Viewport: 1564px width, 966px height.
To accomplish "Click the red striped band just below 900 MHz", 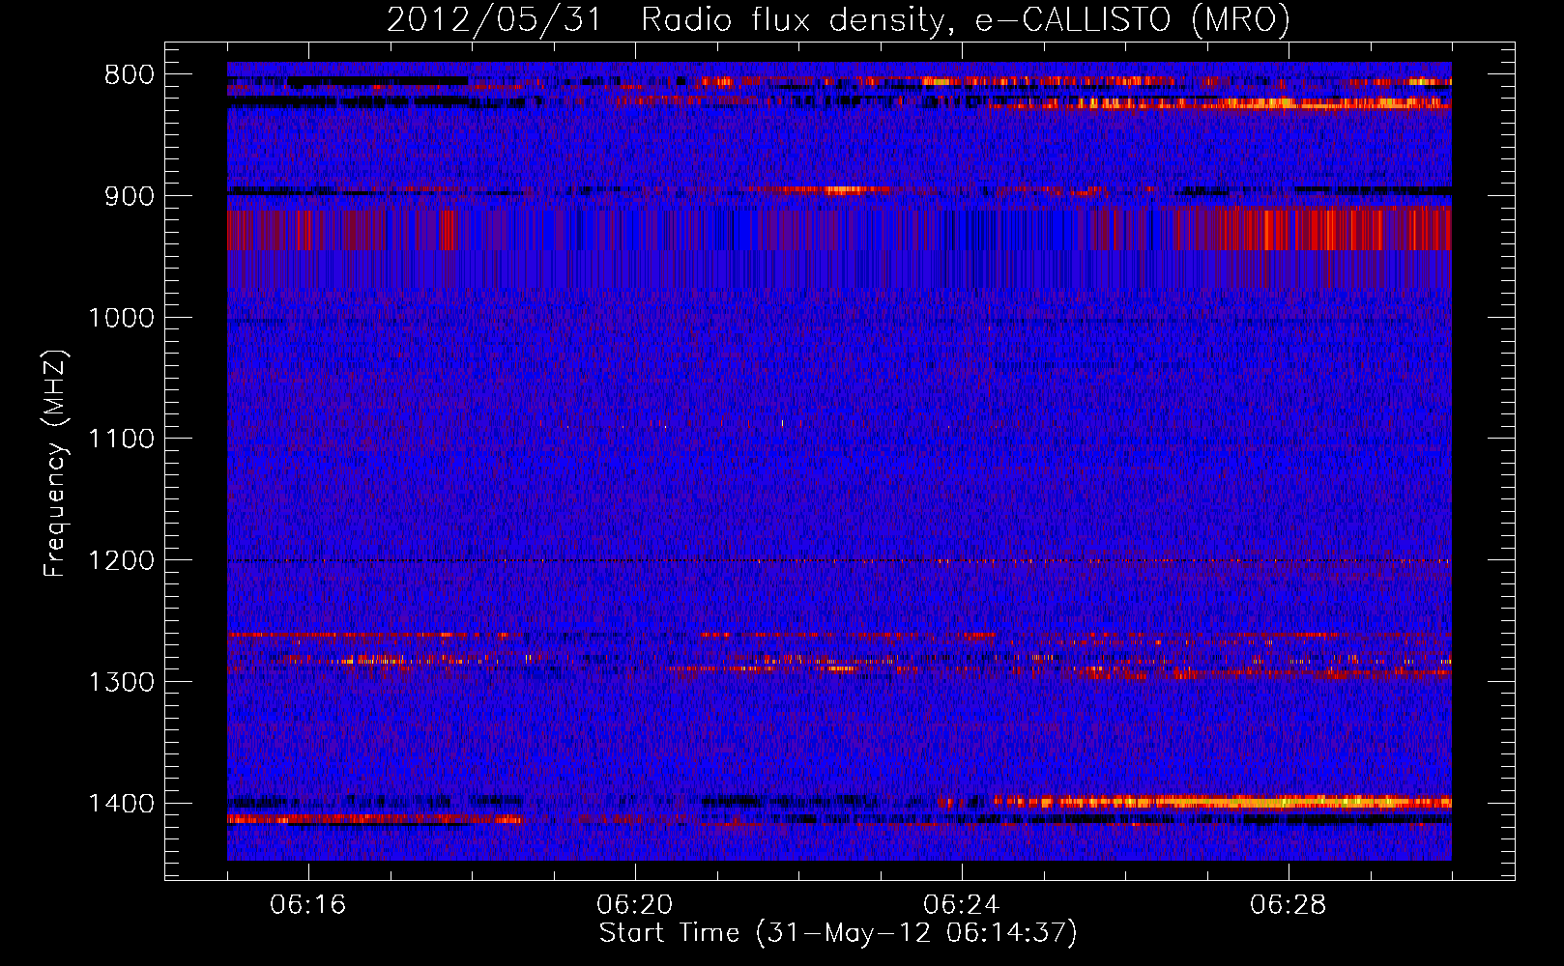I will coord(839,230).
